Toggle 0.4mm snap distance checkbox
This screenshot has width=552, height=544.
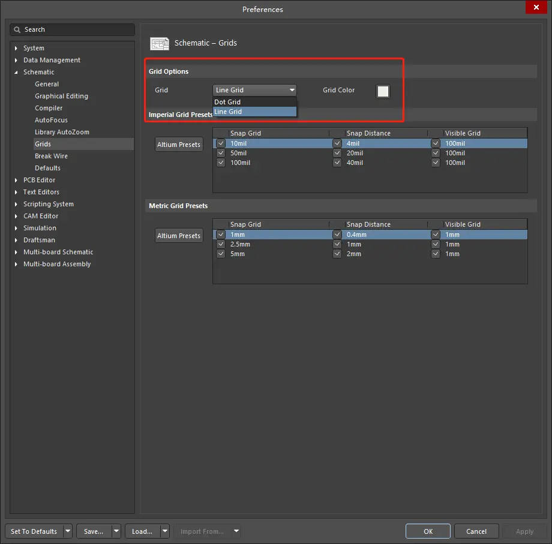(337, 235)
